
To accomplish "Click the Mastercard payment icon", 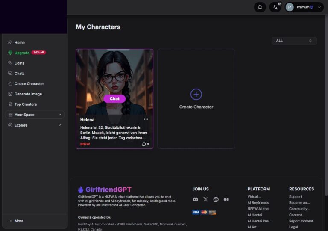I will (x=204, y=212).
